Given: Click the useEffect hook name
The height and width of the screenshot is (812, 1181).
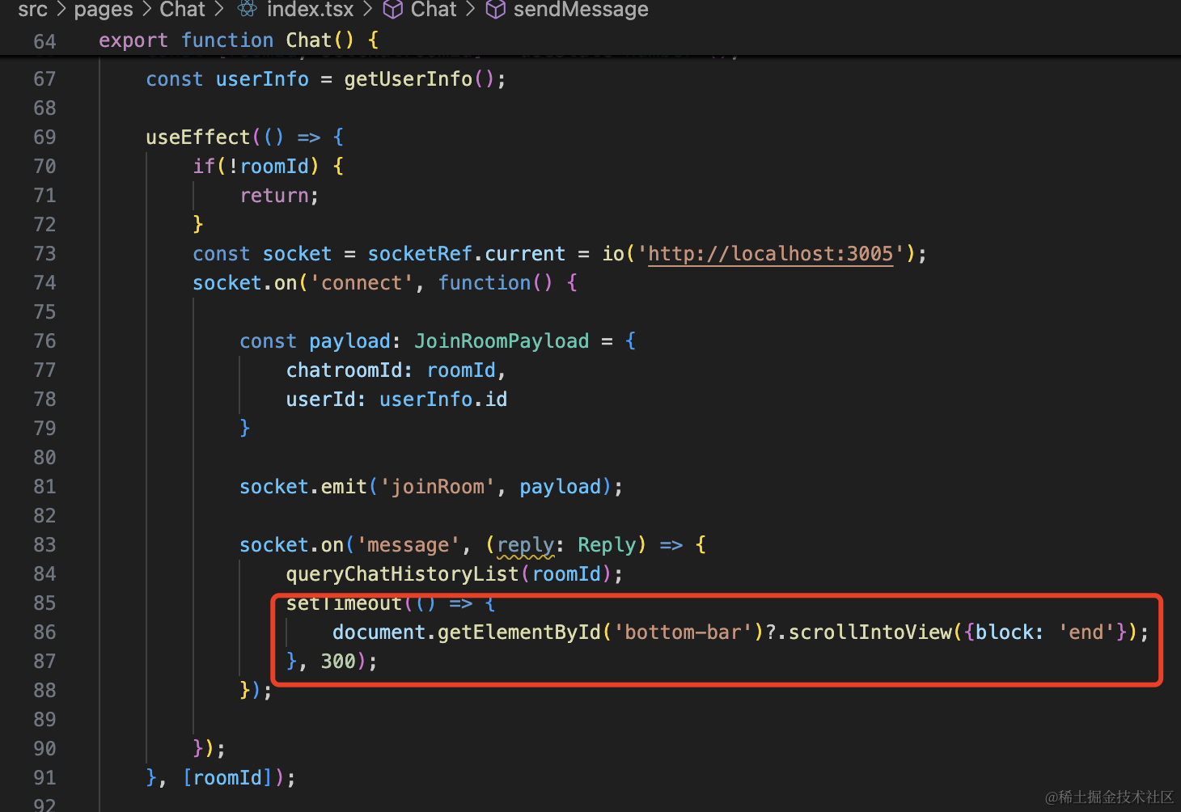Looking at the screenshot, I should [x=197, y=137].
